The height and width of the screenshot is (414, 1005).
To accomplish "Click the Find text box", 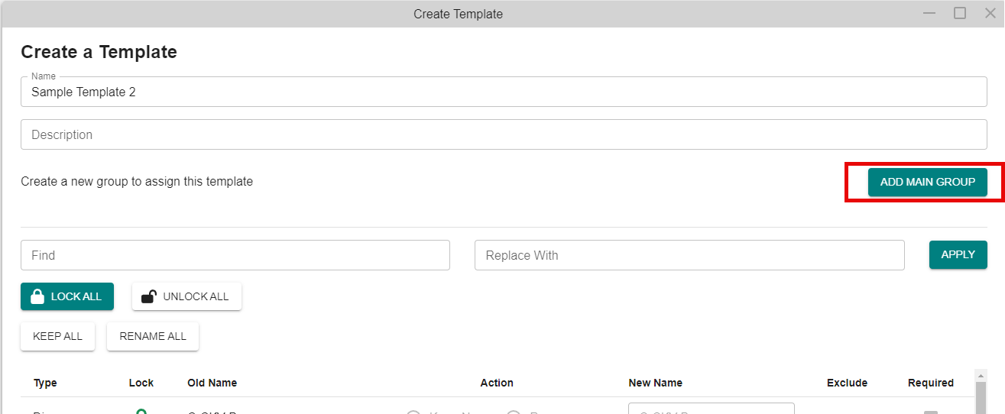I will coord(235,255).
